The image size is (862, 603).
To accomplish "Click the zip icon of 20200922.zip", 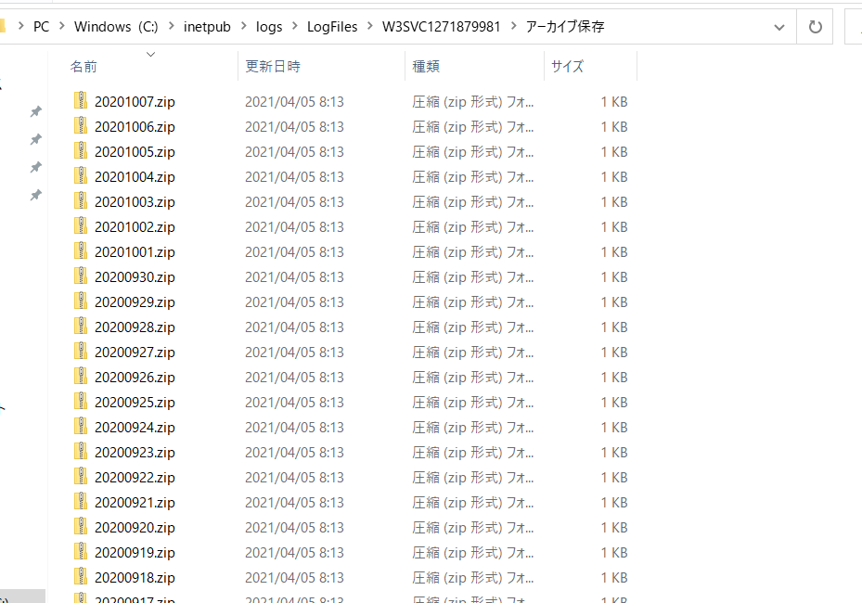I will point(81,477).
